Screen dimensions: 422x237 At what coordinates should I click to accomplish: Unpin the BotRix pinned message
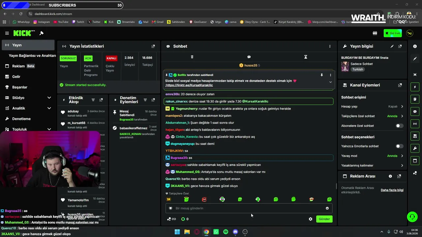pos(322,75)
